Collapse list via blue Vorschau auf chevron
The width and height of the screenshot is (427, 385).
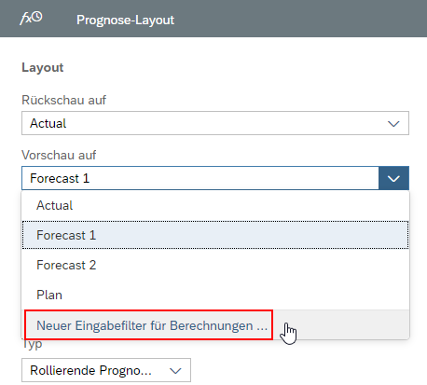(393, 178)
